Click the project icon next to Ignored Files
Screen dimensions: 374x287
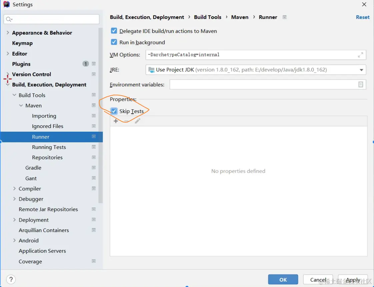tap(94, 126)
